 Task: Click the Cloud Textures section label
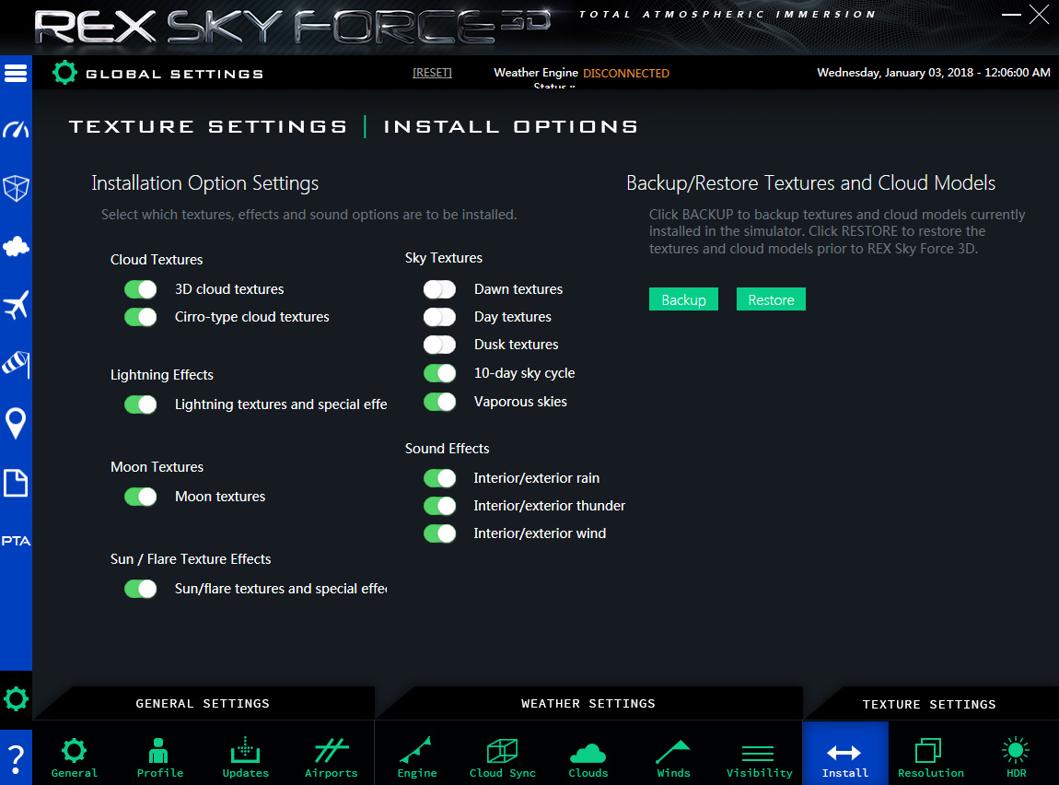click(x=157, y=260)
